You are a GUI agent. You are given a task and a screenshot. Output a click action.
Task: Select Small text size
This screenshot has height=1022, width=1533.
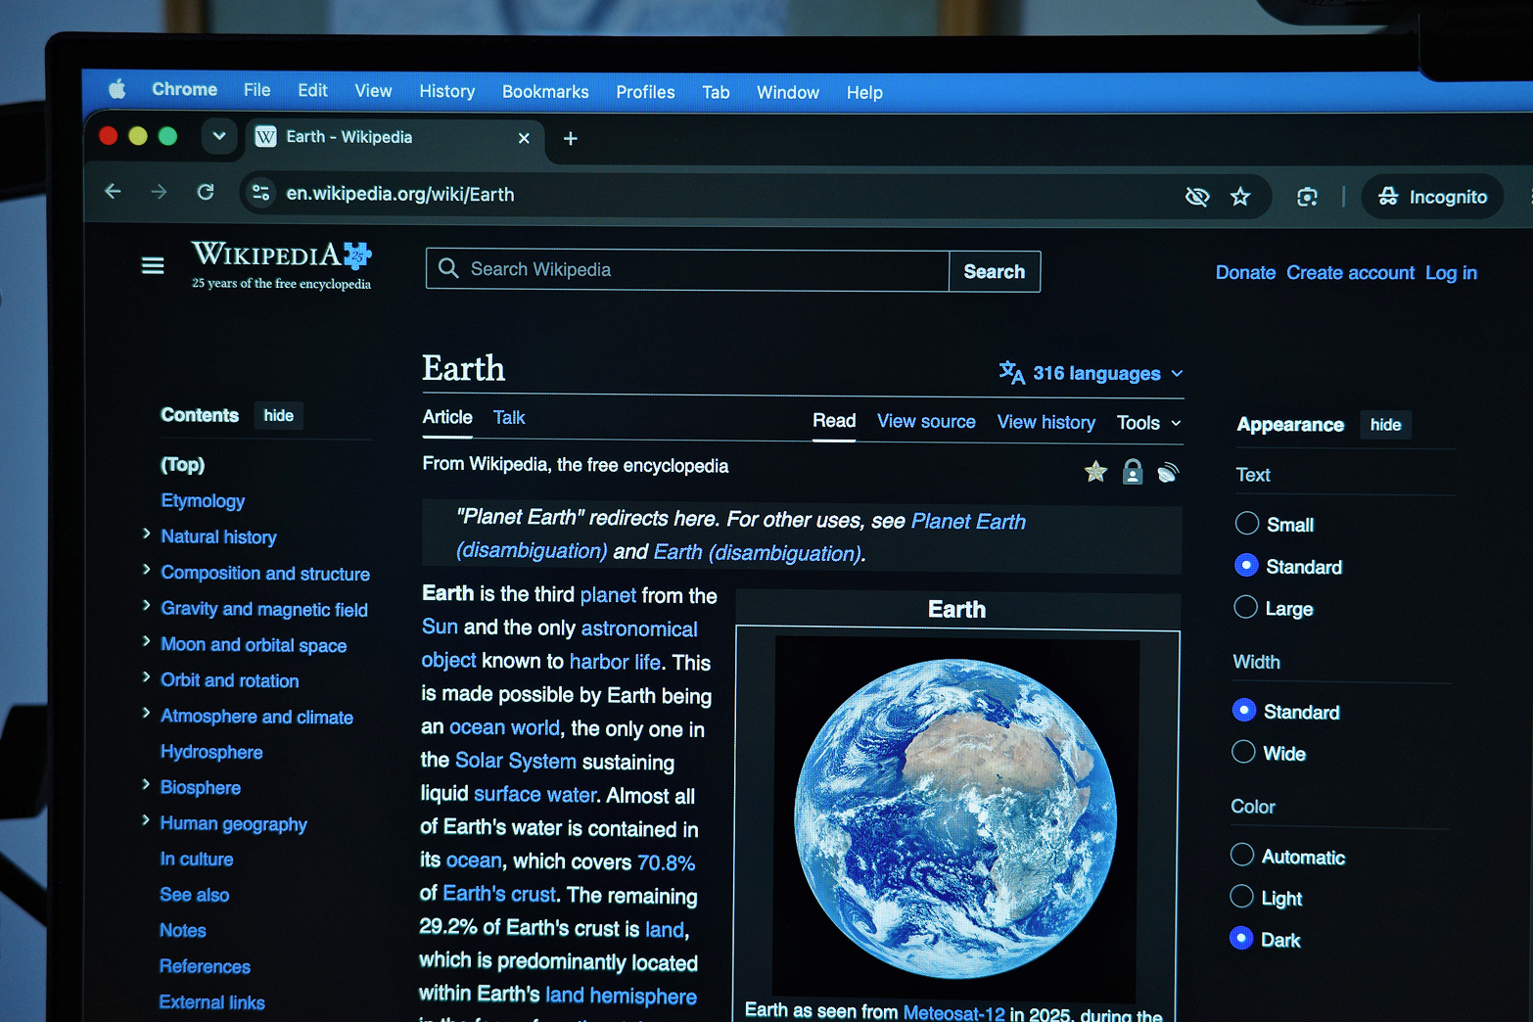[x=1246, y=524]
